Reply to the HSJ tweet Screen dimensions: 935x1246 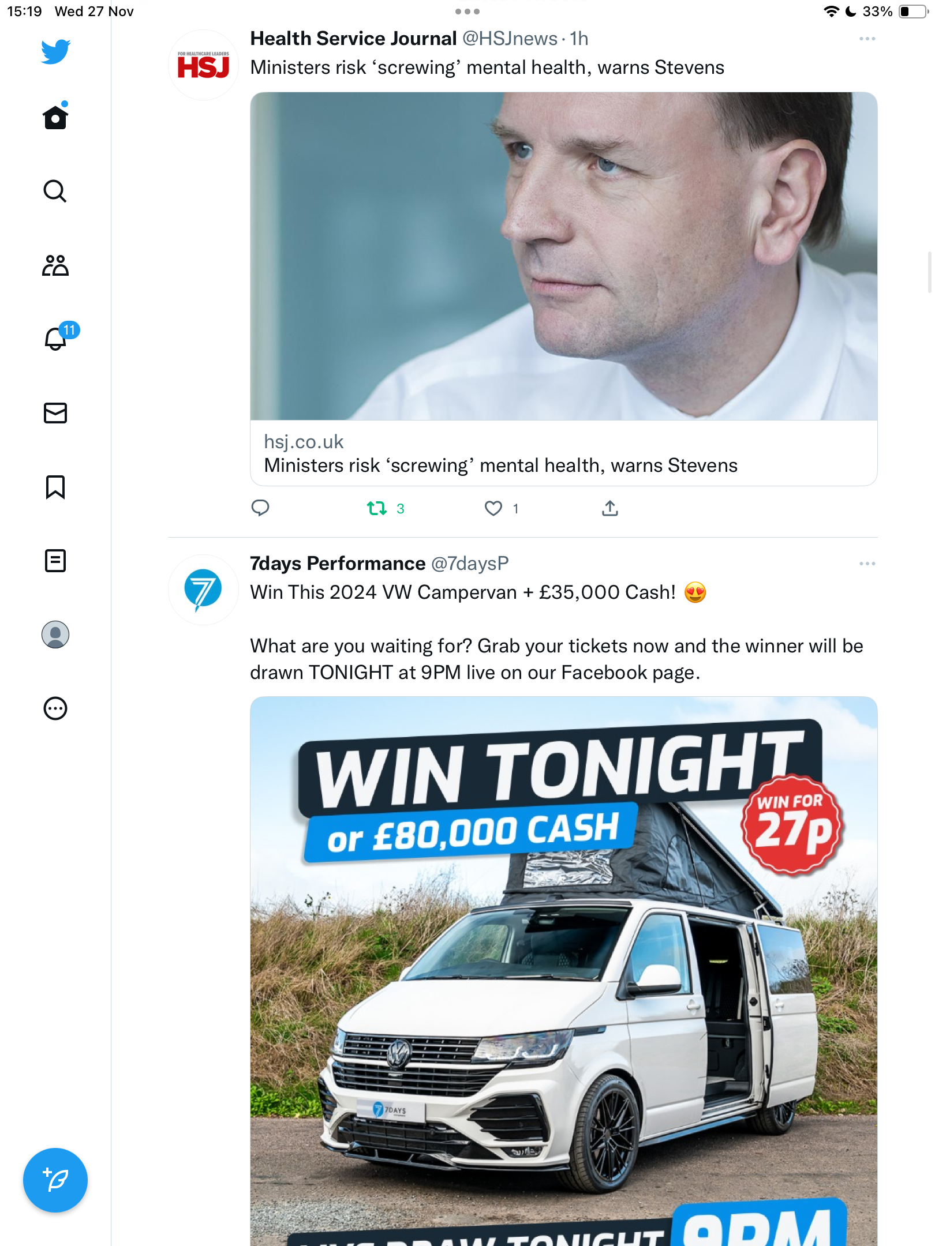pyautogui.click(x=260, y=508)
